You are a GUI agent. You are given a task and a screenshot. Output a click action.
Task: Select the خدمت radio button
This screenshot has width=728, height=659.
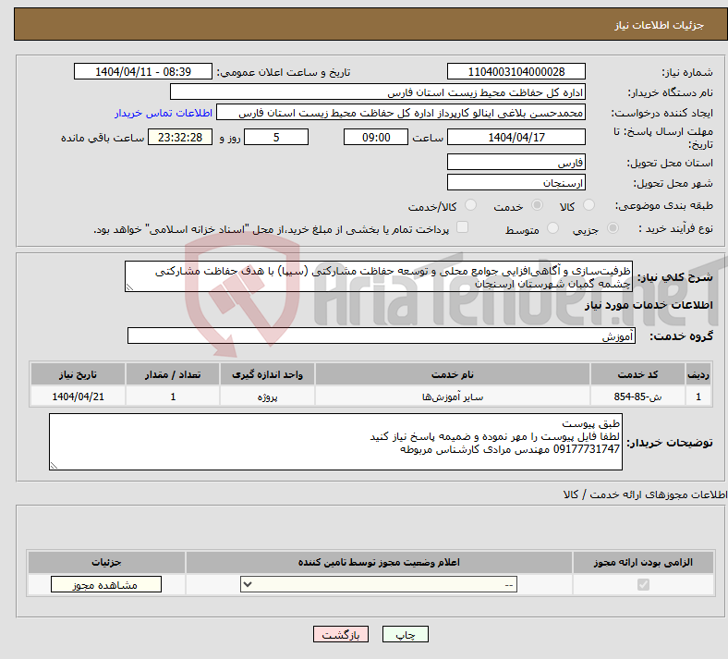point(537,205)
